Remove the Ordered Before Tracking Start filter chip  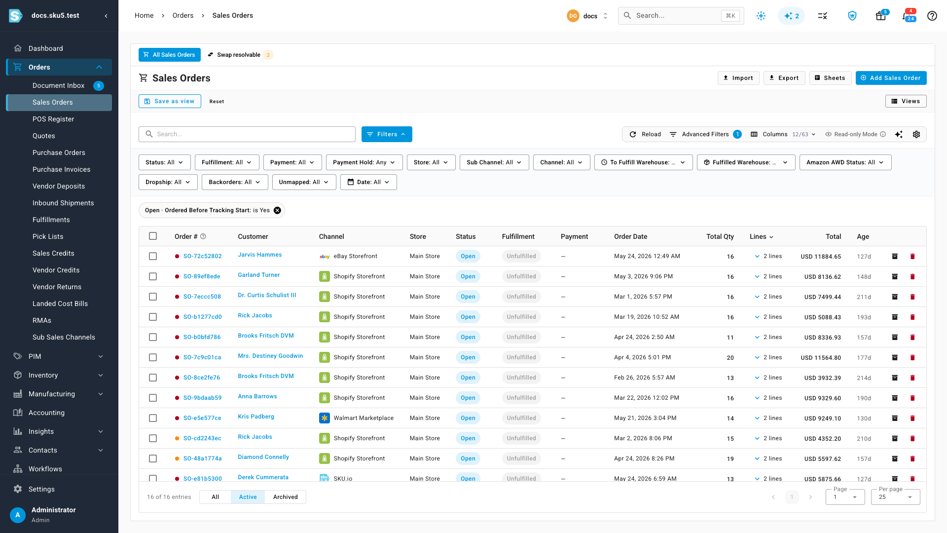[x=278, y=210]
